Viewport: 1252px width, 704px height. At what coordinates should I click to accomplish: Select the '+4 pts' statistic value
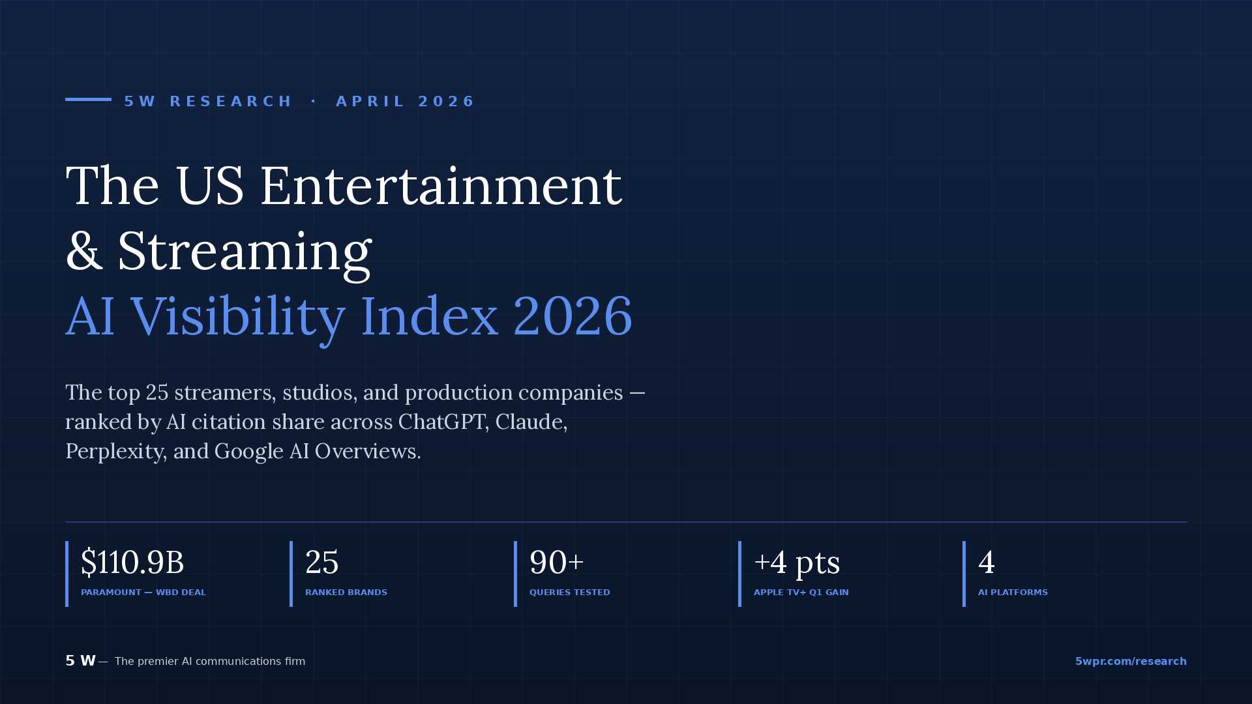797,563
